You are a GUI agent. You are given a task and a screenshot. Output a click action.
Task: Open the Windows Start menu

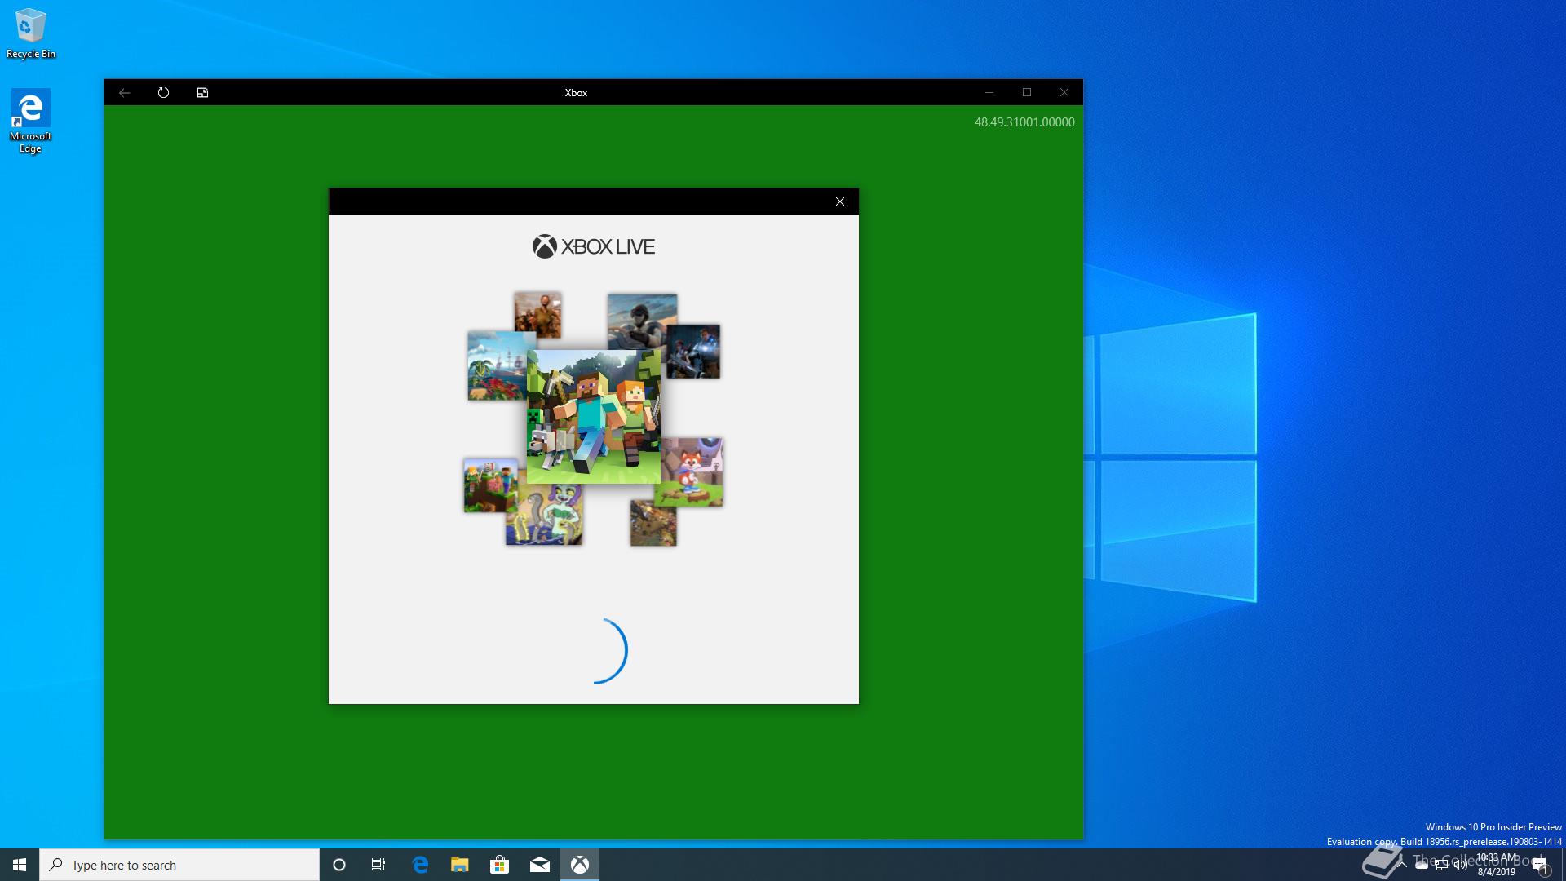20,865
